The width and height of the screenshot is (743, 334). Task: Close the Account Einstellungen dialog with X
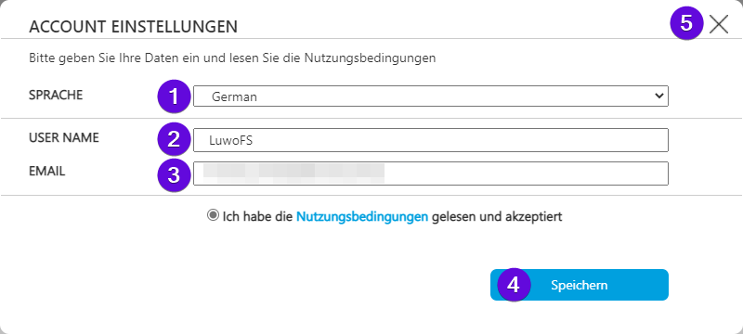pyautogui.click(x=718, y=23)
